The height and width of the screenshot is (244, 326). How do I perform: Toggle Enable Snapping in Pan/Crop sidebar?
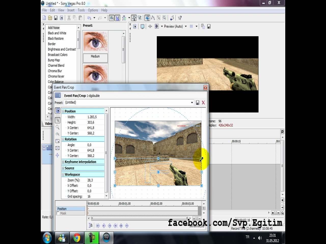[x=58, y=134]
